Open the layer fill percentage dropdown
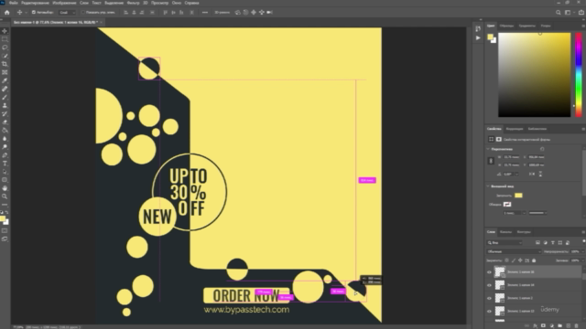Image resolution: width=586 pixels, height=329 pixels. [582, 260]
